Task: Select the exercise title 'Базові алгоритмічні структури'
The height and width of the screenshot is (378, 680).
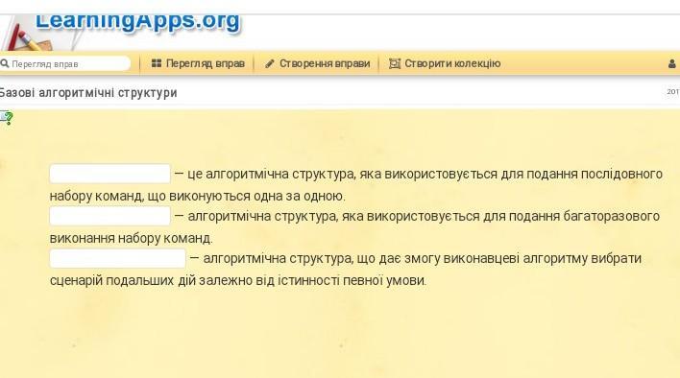Action: (x=88, y=93)
